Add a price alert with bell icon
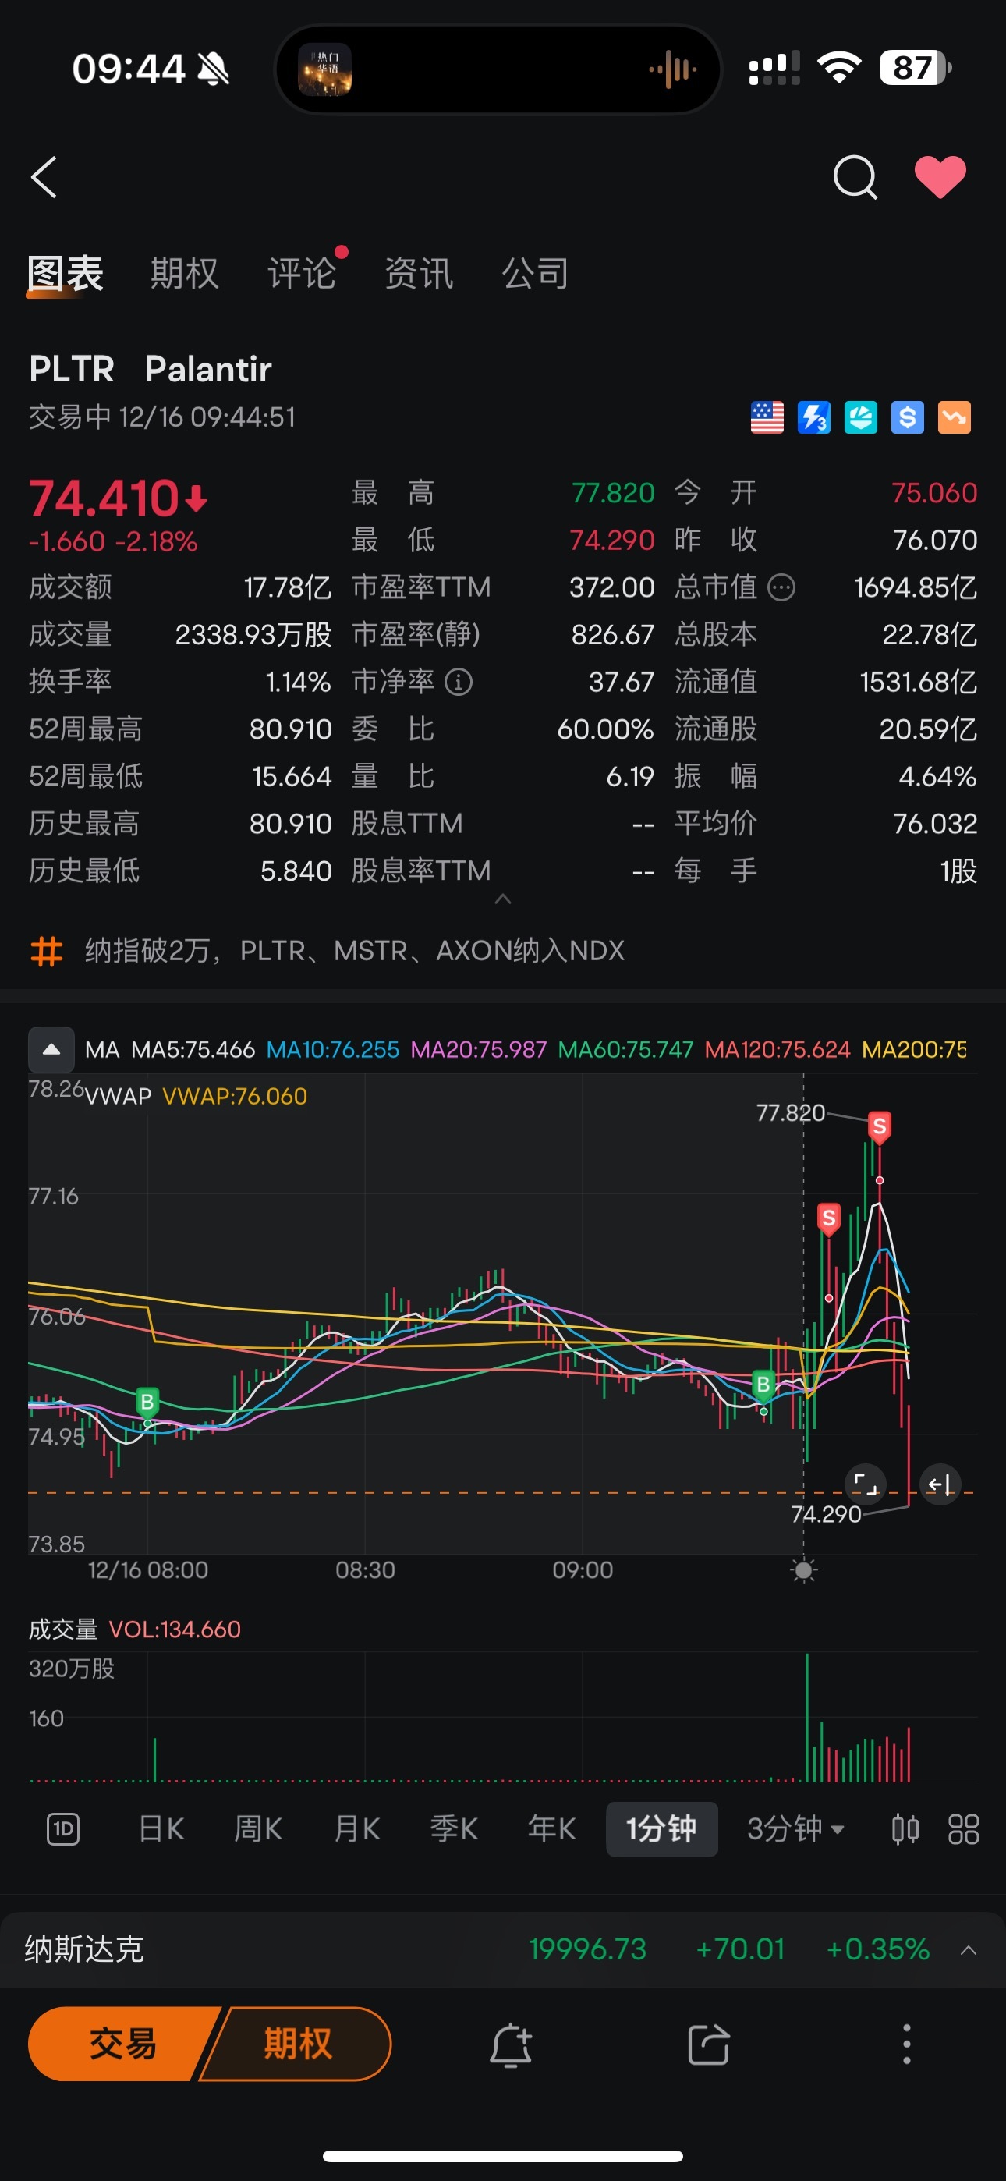Viewport: 1006px width, 2181px height. [x=511, y=2044]
